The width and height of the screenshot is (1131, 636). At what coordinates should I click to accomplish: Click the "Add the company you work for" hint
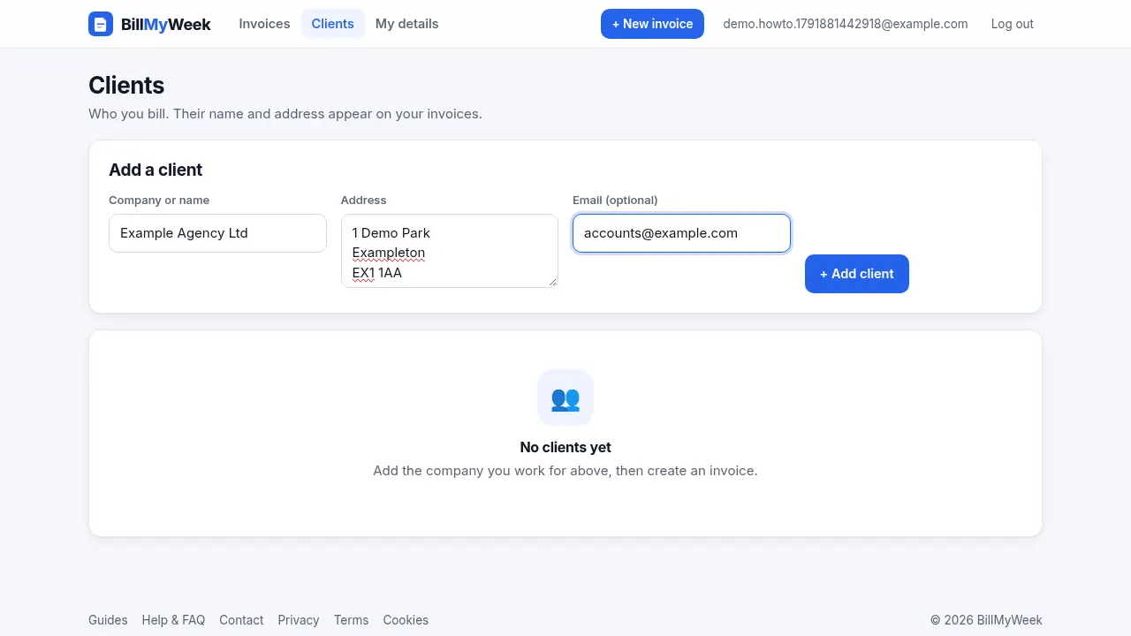pos(565,471)
